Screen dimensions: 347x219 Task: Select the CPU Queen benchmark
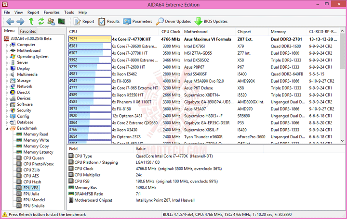(33, 158)
